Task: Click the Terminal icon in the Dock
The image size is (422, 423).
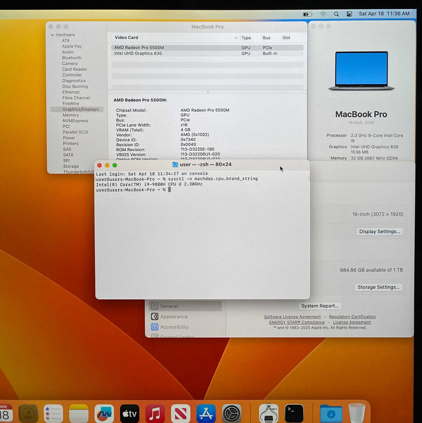Action: [x=294, y=413]
